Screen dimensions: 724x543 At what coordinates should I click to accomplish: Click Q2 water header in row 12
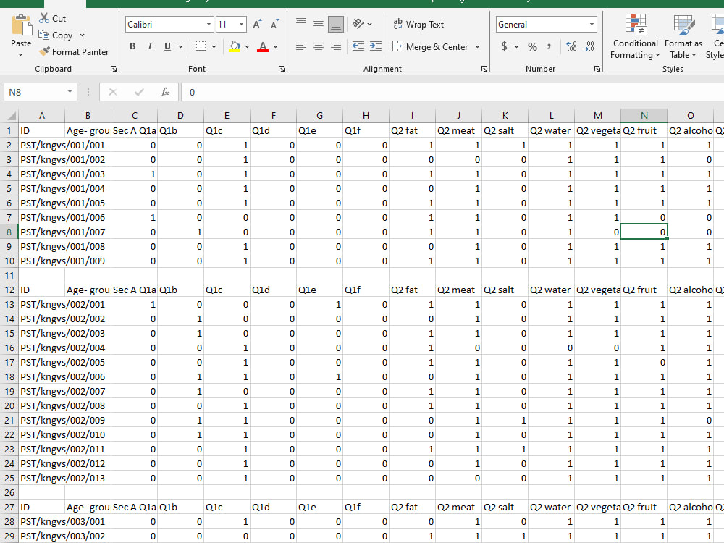tap(551, 290)
